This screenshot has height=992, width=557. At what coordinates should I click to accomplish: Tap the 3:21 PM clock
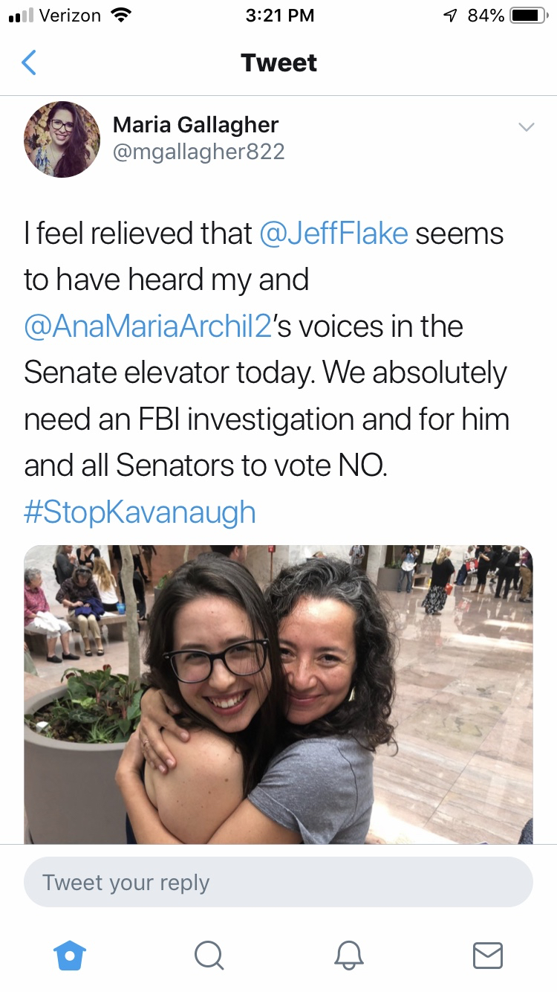tap(279, 16)
